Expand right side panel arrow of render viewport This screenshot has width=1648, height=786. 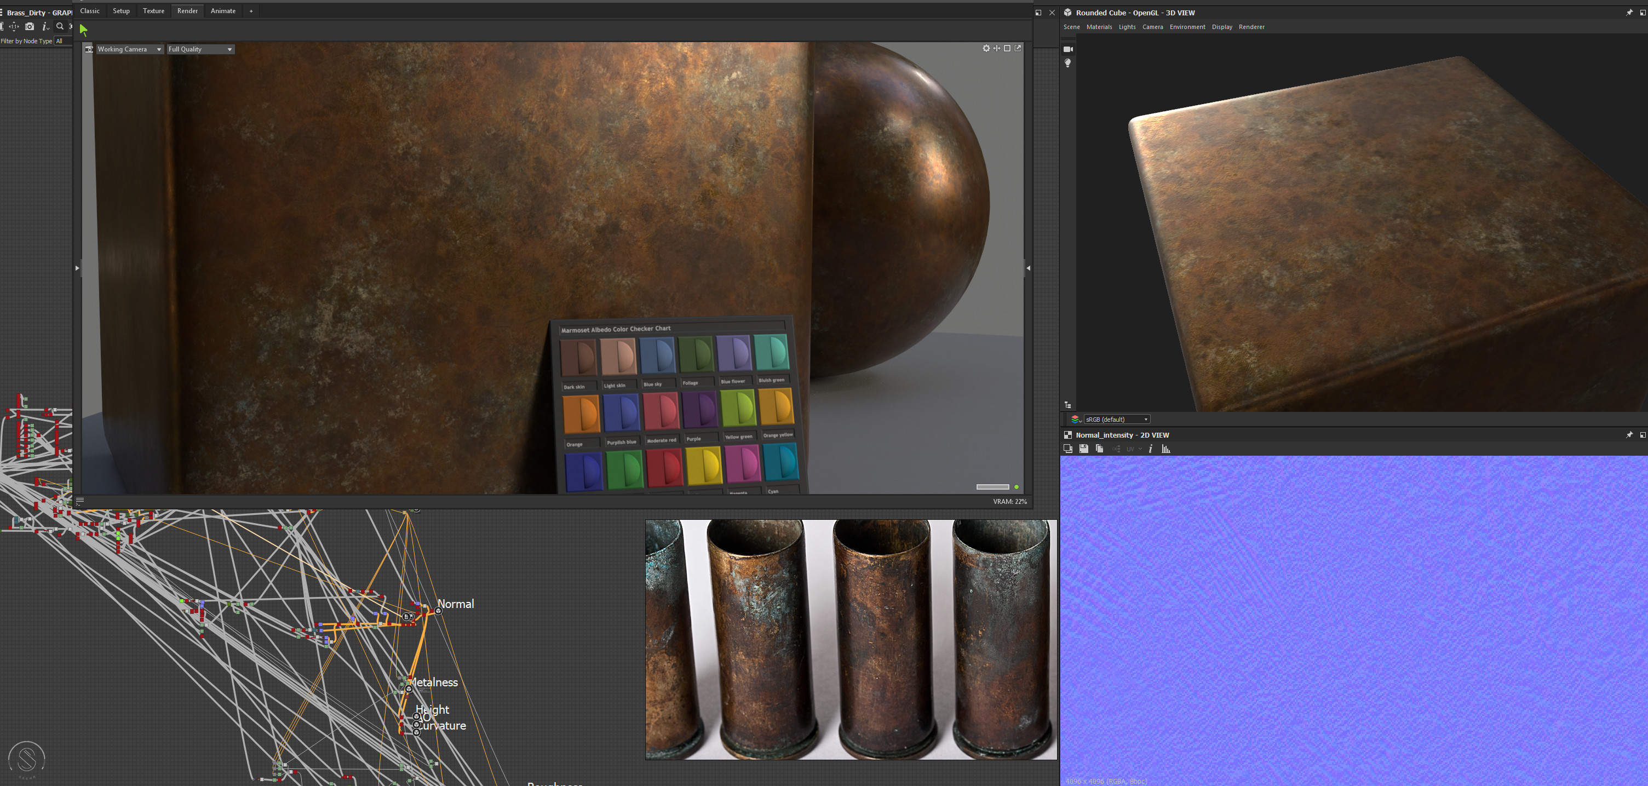pos(1028,268)
